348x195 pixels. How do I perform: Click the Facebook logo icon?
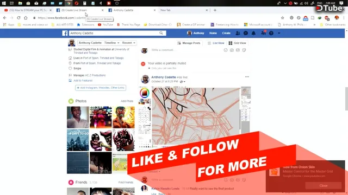click(65, 33)
